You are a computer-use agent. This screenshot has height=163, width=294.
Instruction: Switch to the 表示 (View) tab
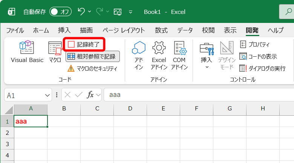pyautogui.click(x=230, y=30)
